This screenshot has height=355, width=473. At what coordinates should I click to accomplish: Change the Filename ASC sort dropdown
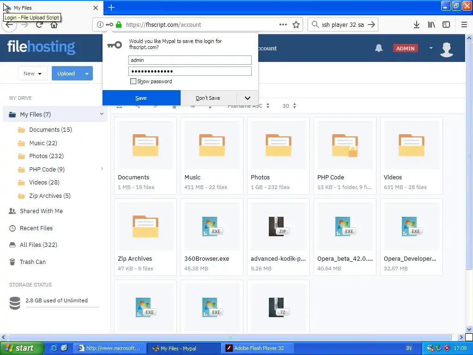(249, 106)
